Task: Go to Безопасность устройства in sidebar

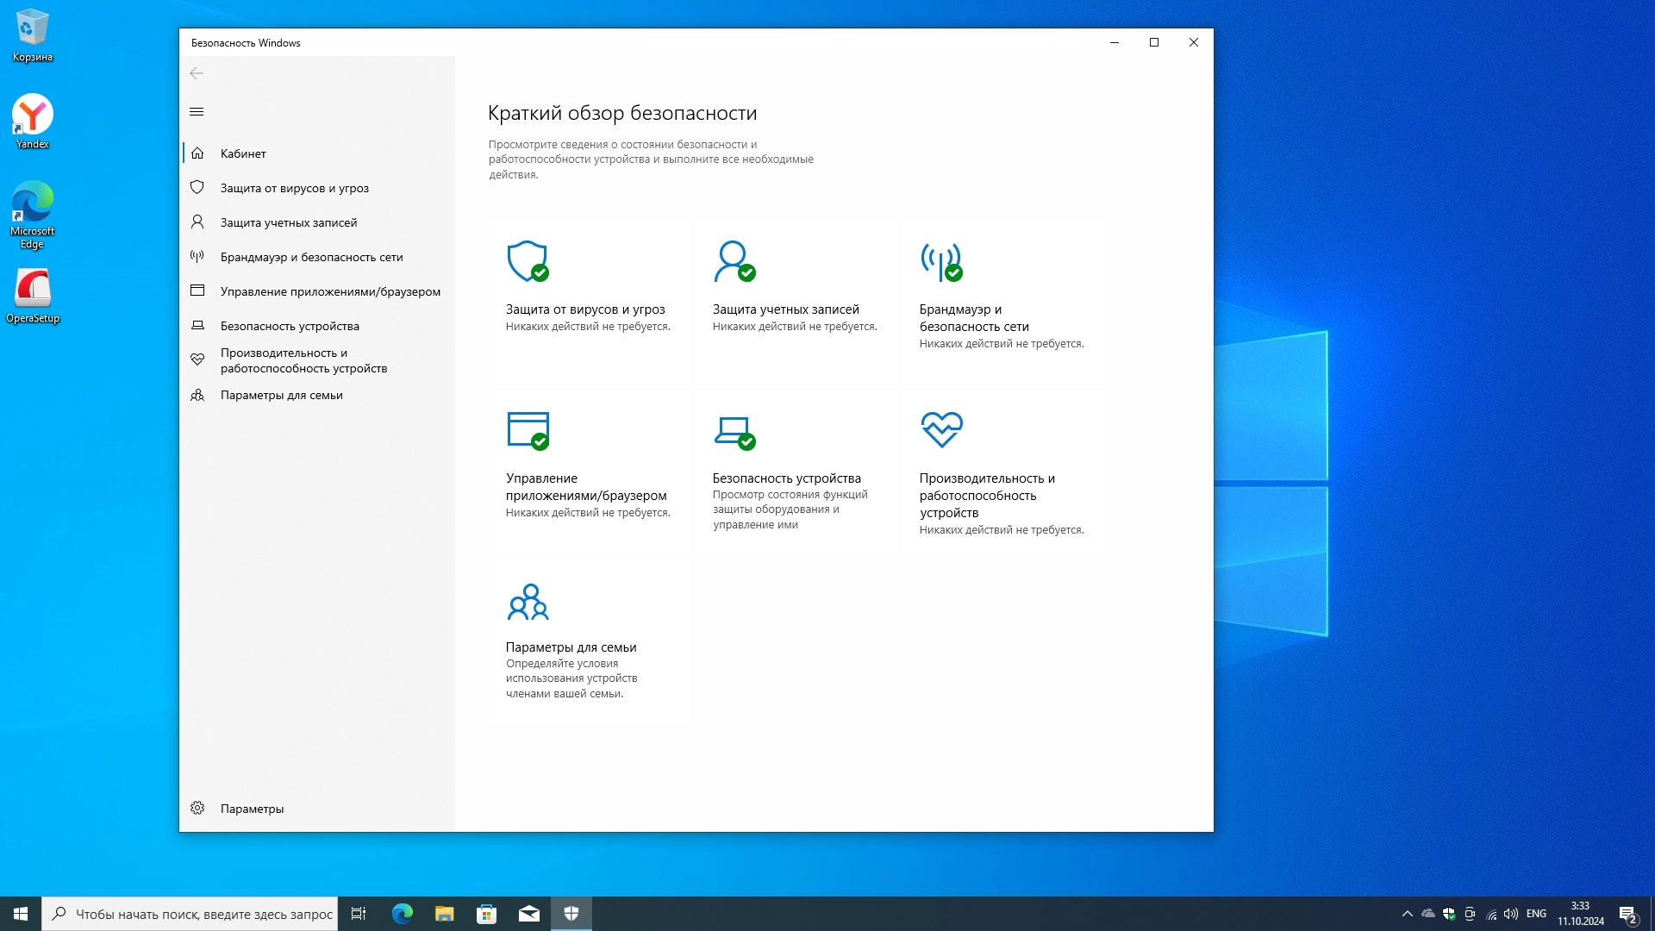Action: (290, 326)
